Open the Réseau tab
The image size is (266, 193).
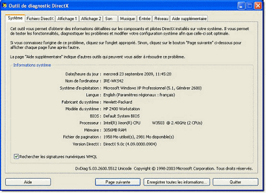tap(161, 18)
